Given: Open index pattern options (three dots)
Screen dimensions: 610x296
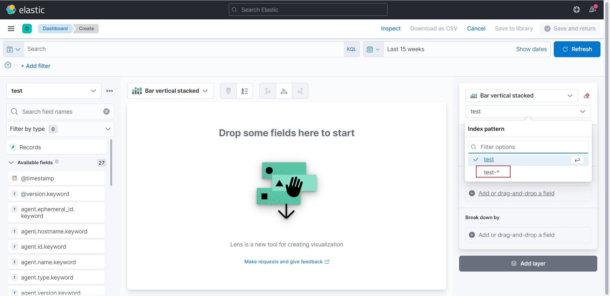Looking at the screenshot, I should click(110, 91).
